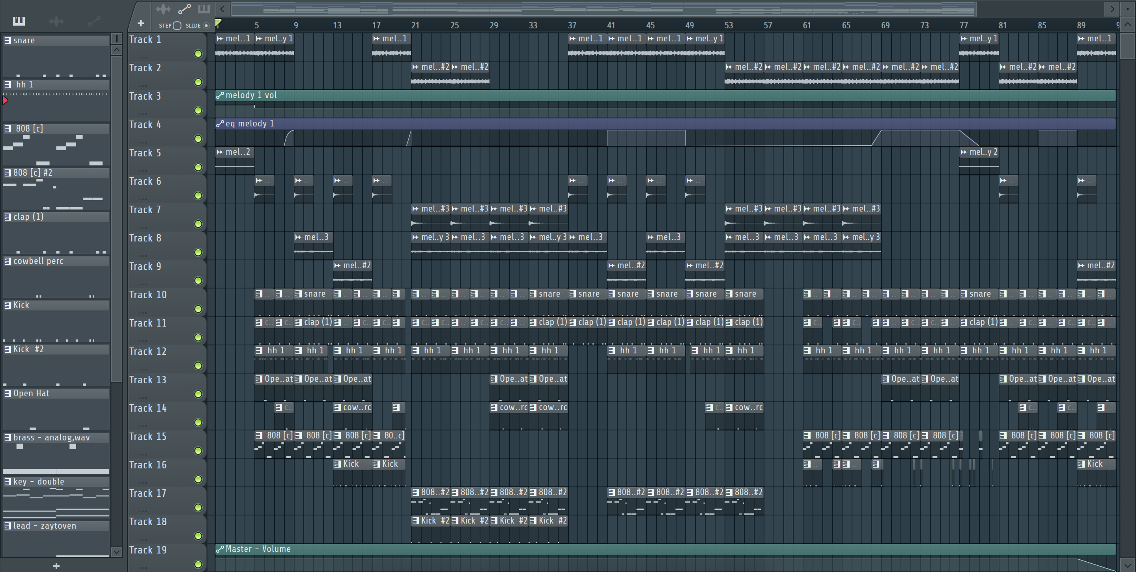
Task: Click the lead - zaytoven pattern icon
Action: 7,526
